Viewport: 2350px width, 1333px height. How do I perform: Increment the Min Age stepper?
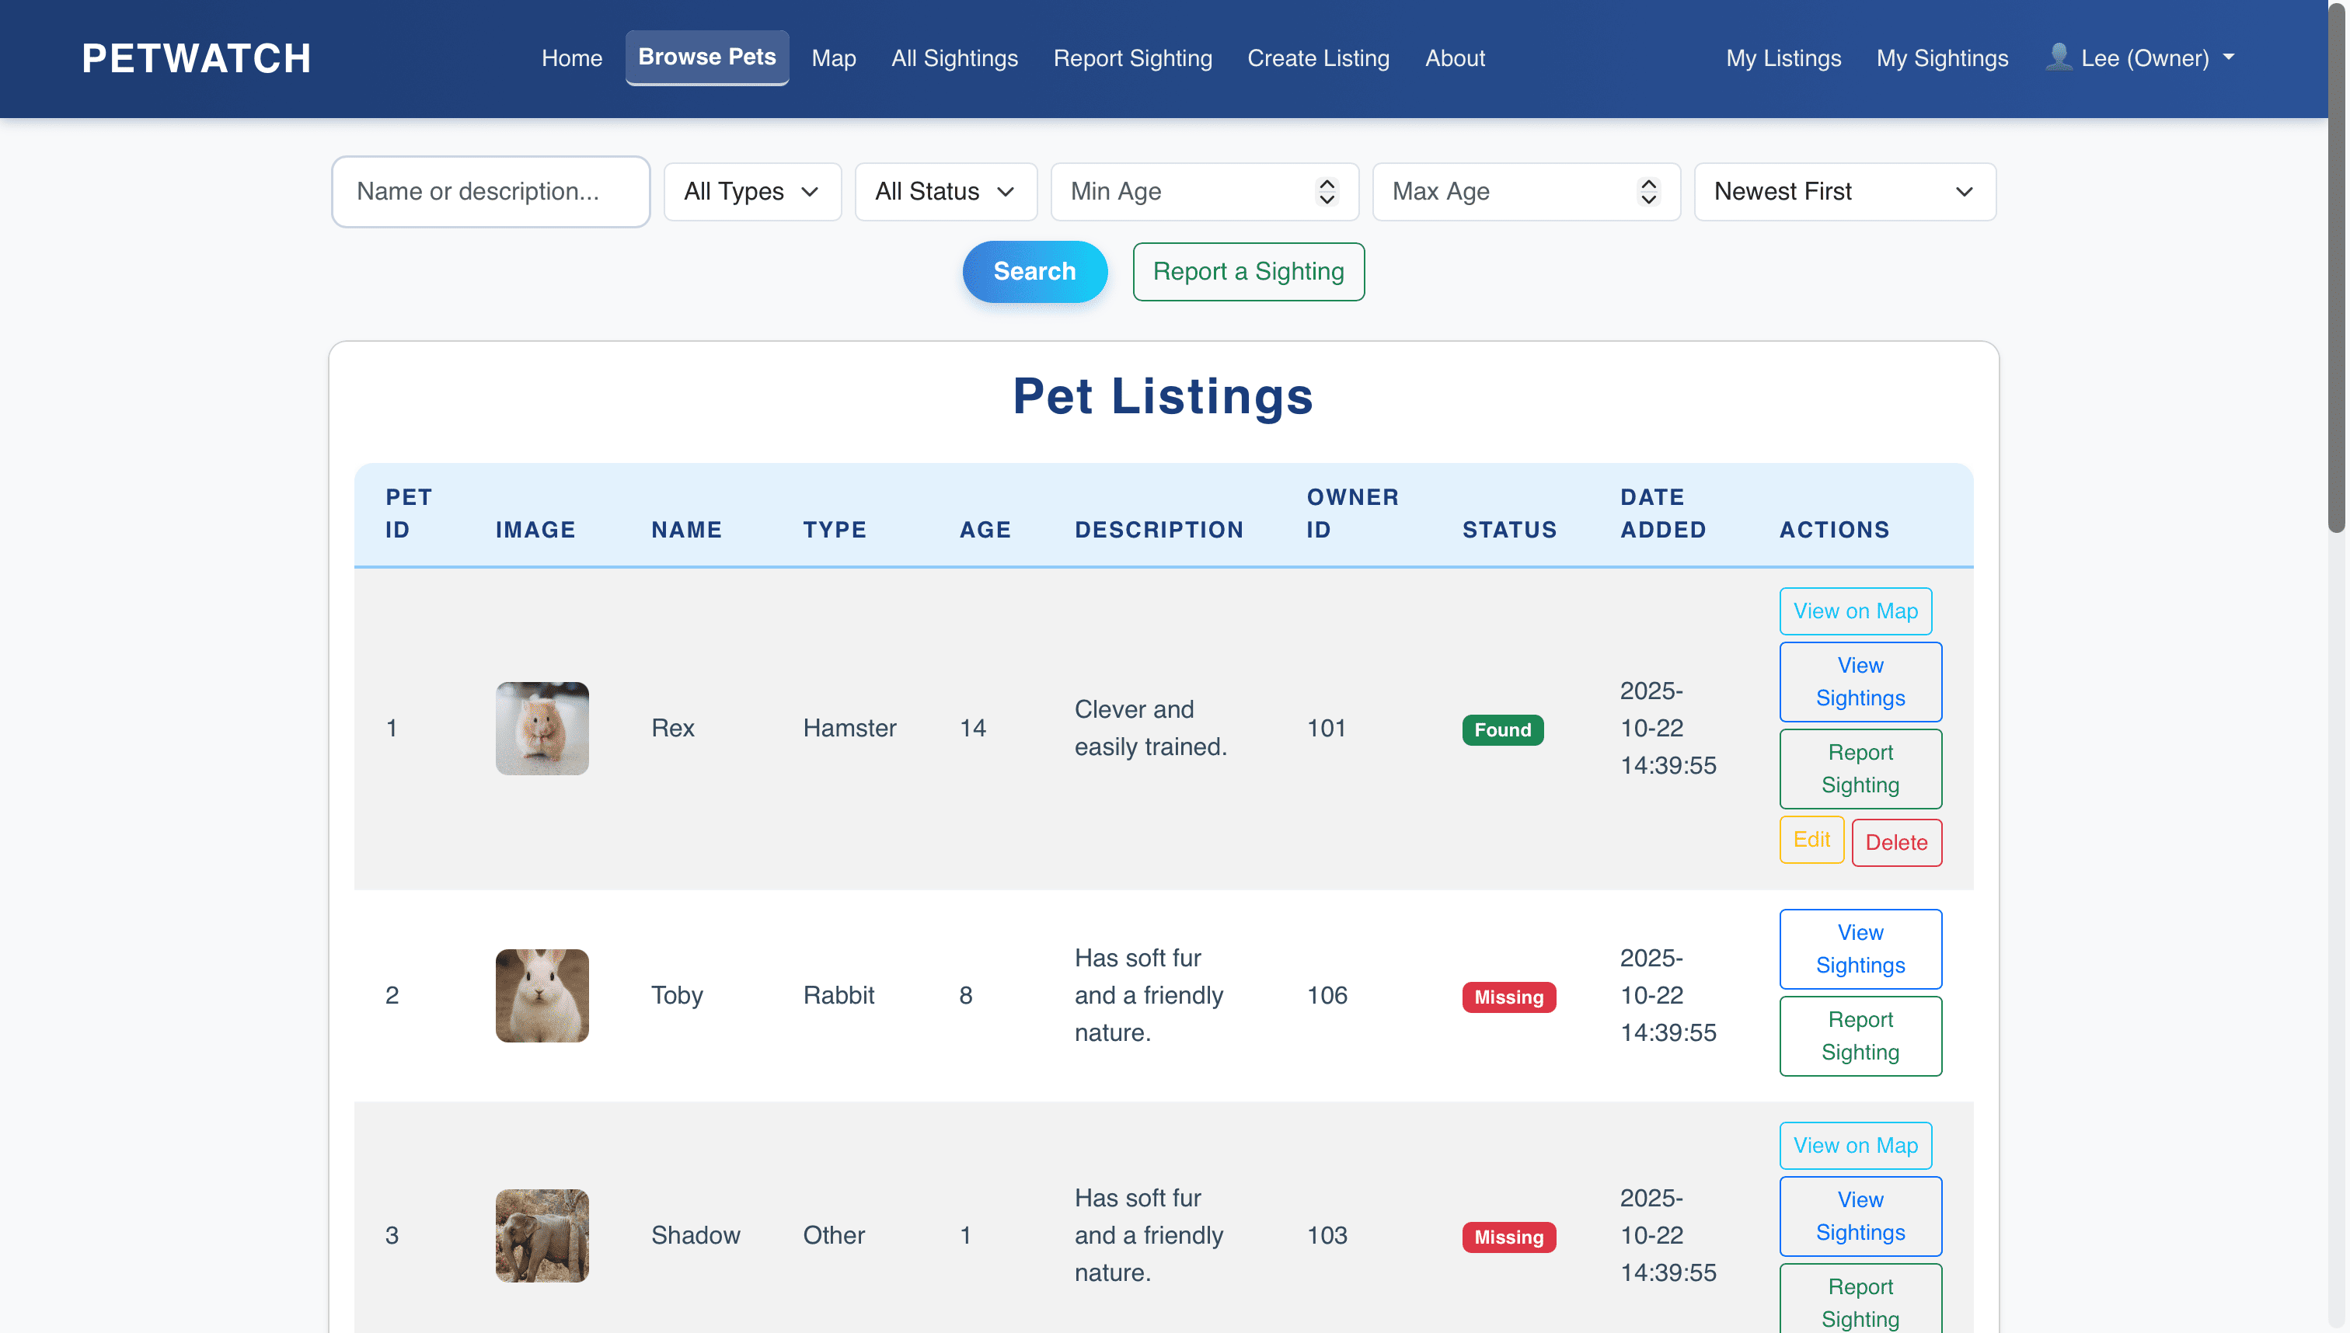click(1327, 184)
